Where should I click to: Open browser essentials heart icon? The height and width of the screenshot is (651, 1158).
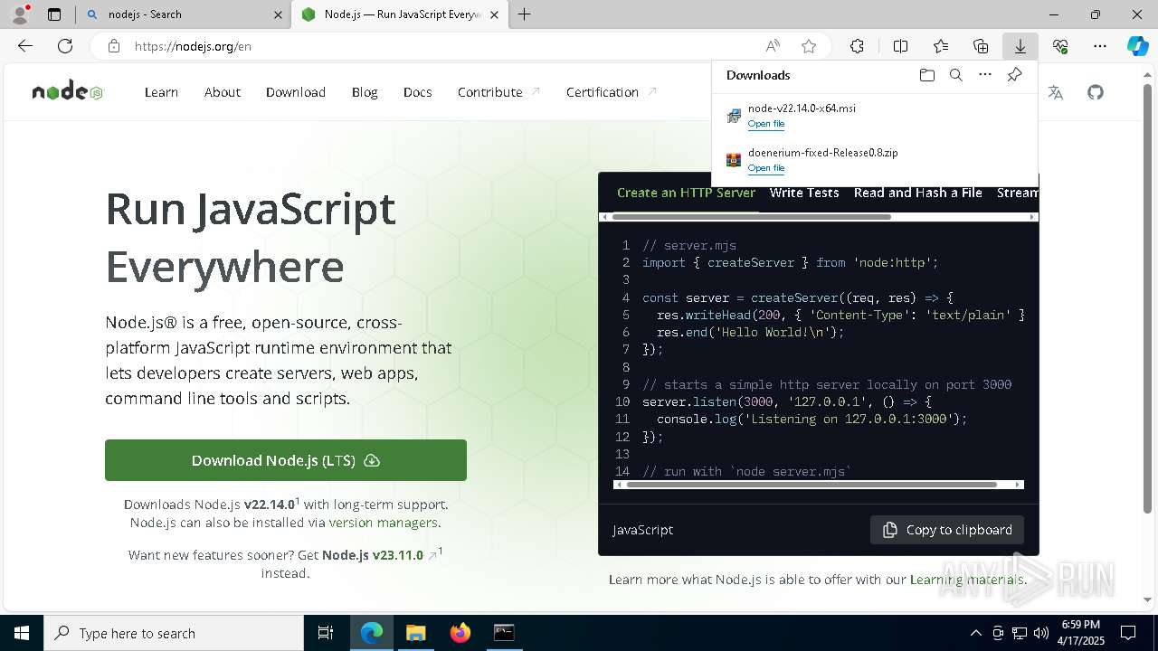(1060, 46)
